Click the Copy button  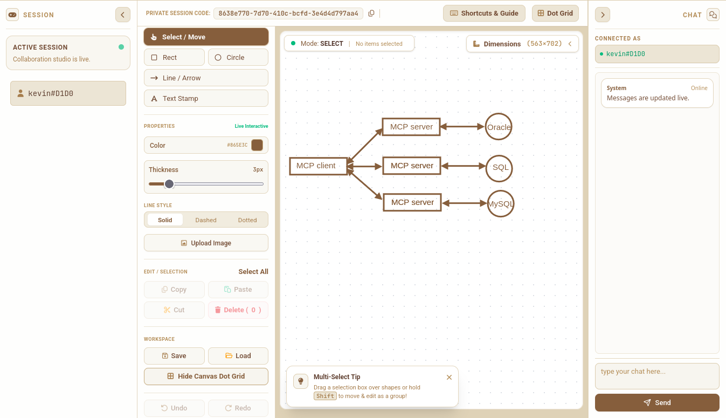(x=174, y=290)
